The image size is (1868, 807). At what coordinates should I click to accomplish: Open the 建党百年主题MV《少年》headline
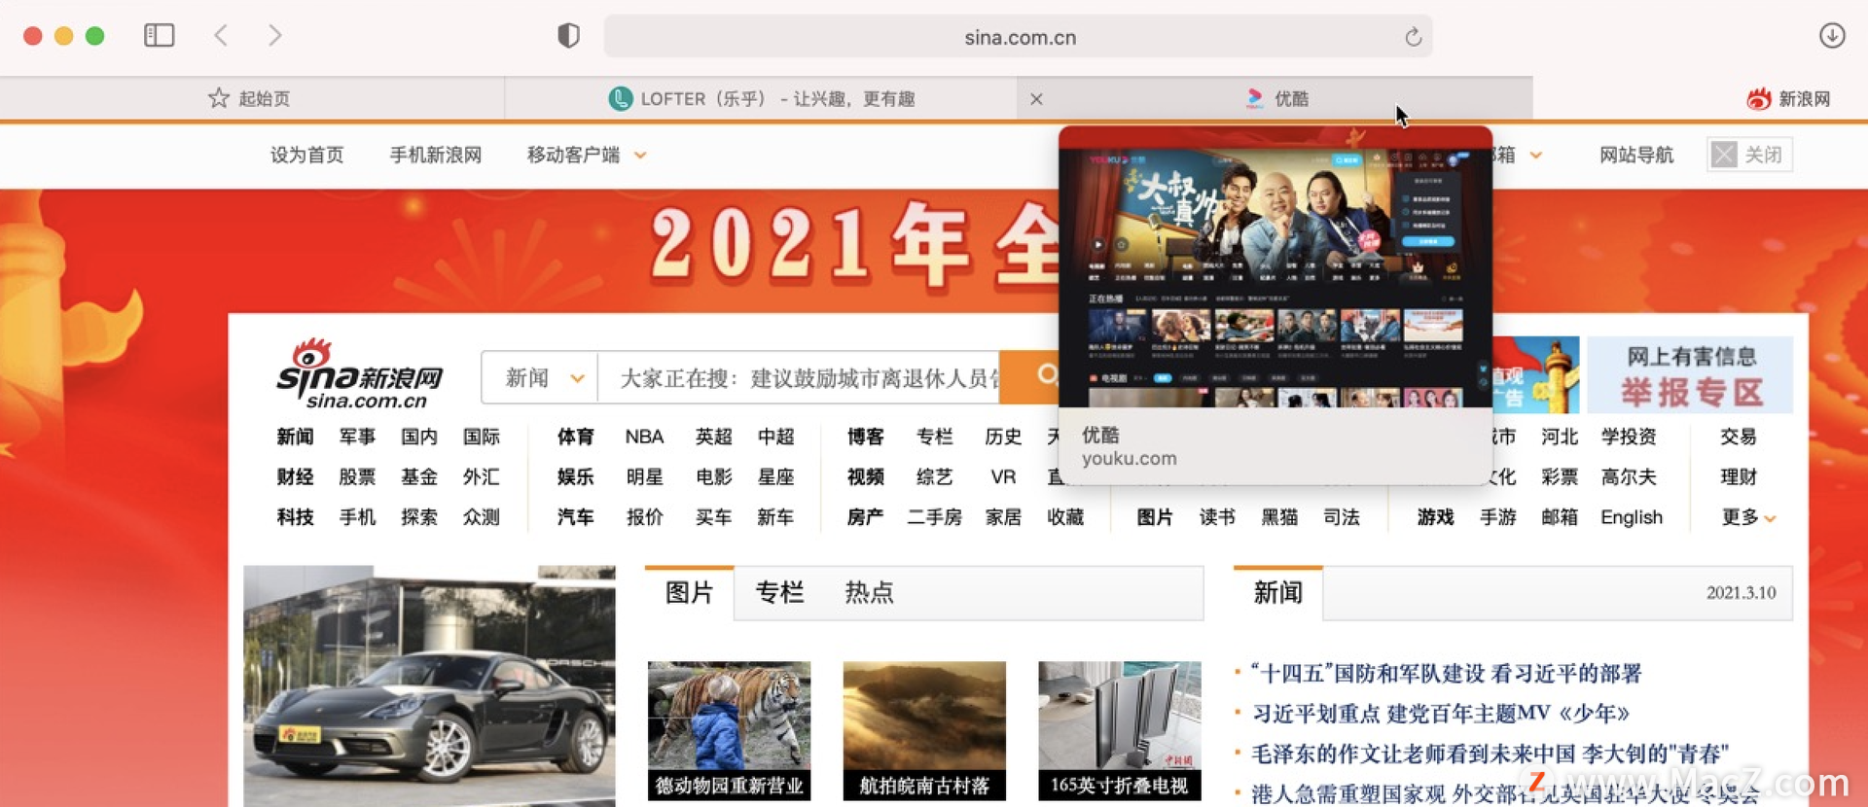click(x=1440, y=714)
